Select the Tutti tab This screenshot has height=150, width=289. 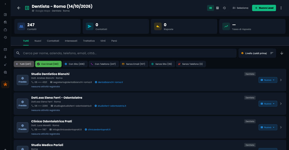point(26,41)
